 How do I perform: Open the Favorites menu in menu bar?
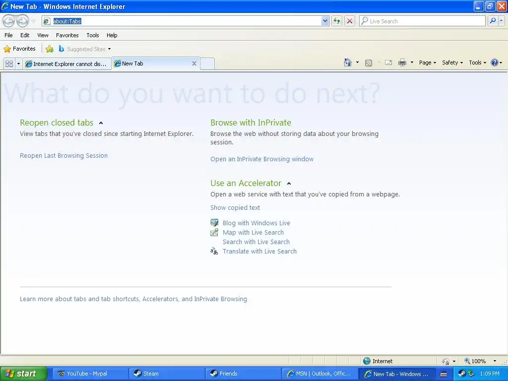(67, 35)
